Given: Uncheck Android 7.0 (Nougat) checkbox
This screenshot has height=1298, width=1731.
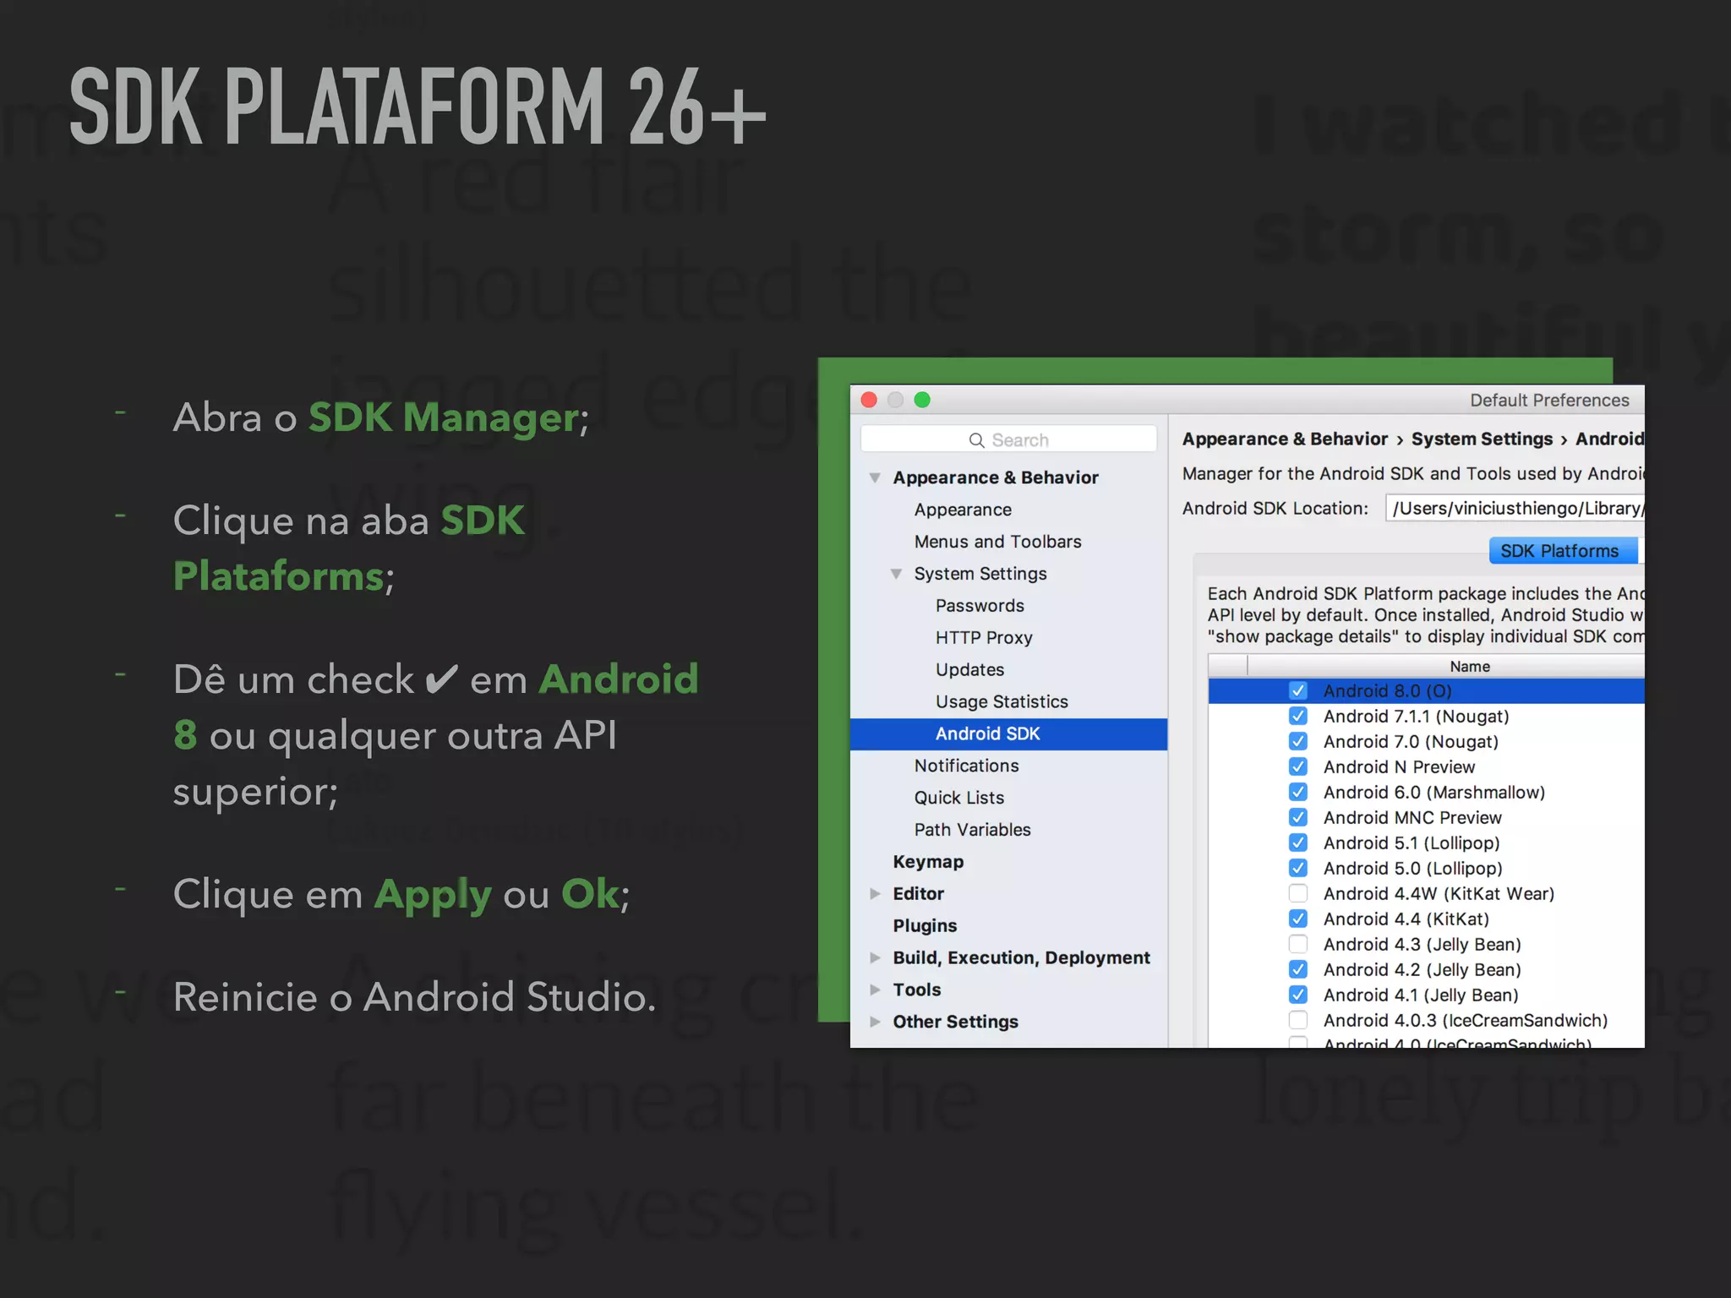Looking at the screenshot, I should (x=1298, y=742).
